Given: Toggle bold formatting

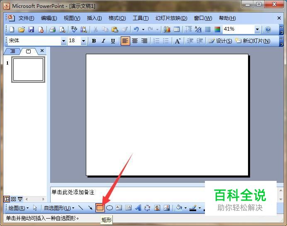Looking at the screenshot, I should coord(94,41).
